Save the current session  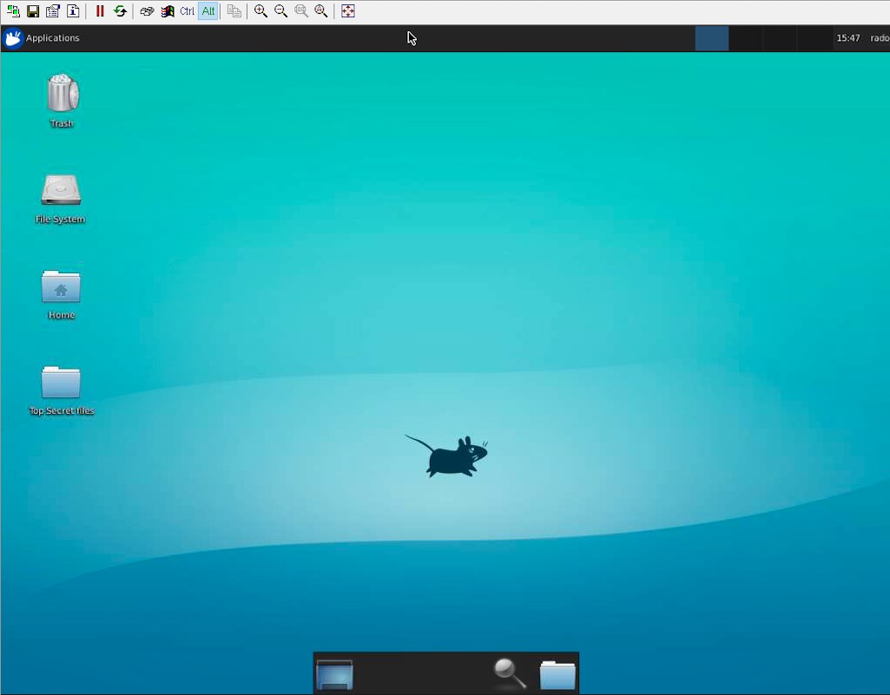32,11
